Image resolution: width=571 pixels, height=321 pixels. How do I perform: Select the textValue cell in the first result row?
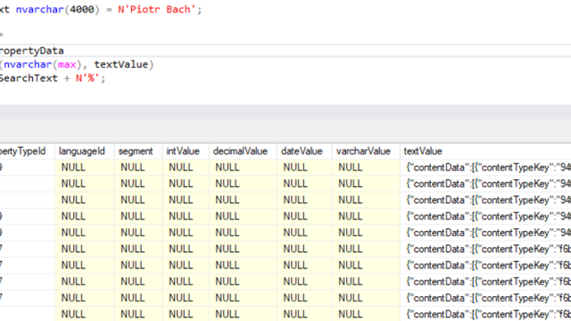tap(485, 168)
